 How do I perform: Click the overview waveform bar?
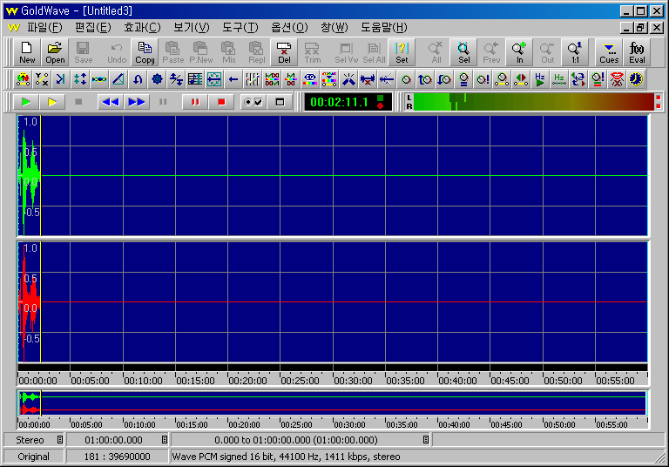(333, 403)
